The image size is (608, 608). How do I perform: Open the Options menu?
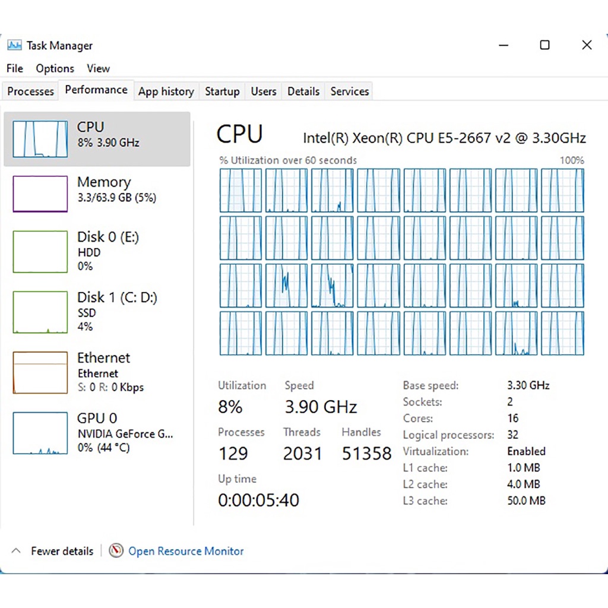[55, 68]
